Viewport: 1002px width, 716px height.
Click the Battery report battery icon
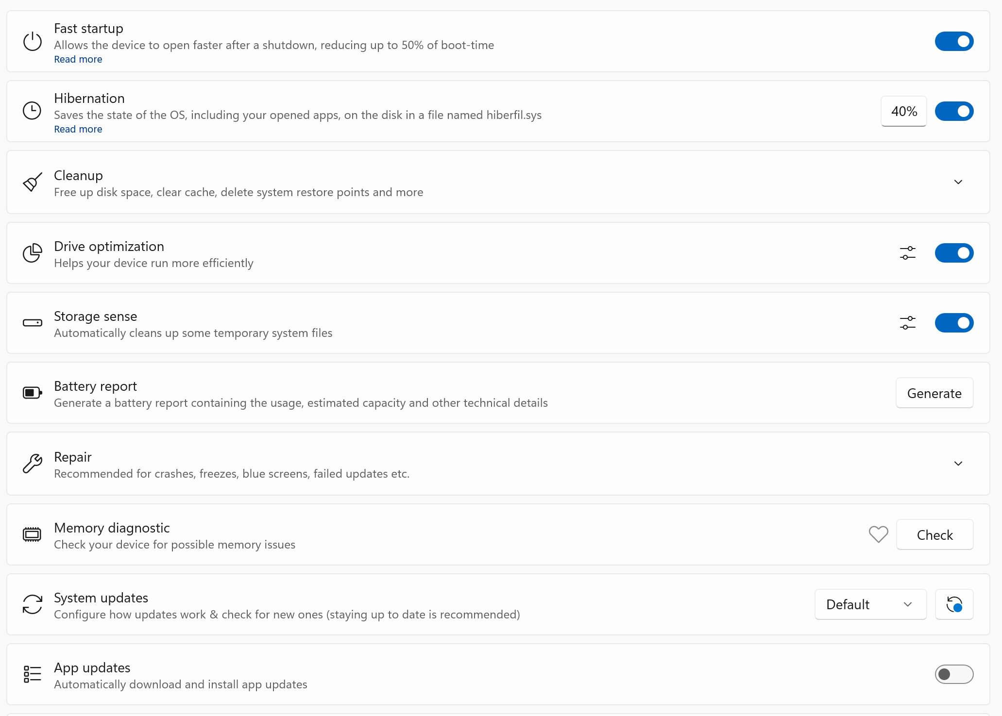click(x=33, y=393)
